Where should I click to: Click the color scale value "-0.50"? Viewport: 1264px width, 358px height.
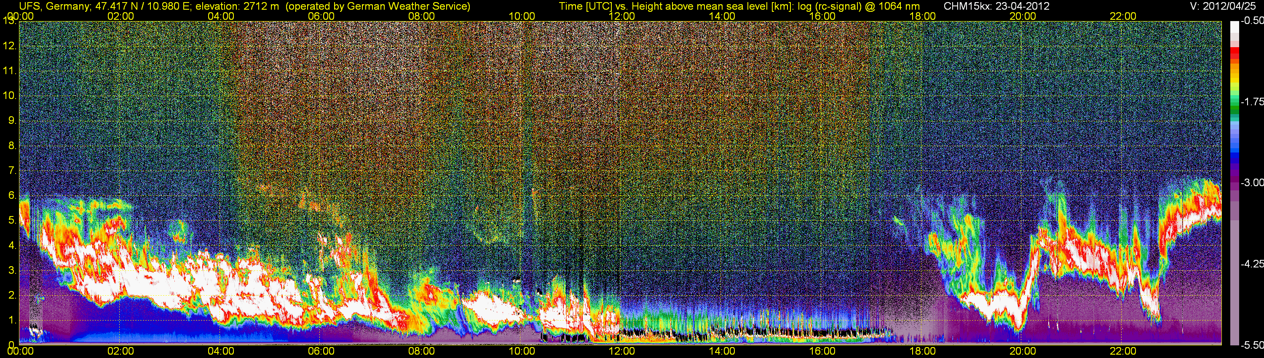[x=1252, y=21]
